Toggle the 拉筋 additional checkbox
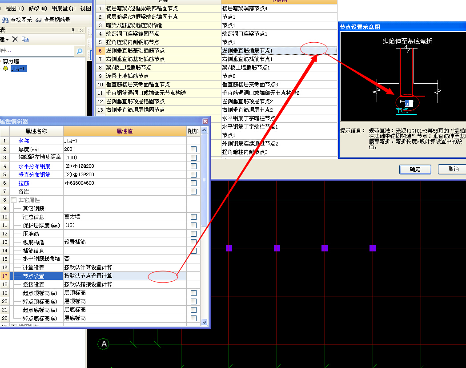466x368 pixels. [193, 183]
